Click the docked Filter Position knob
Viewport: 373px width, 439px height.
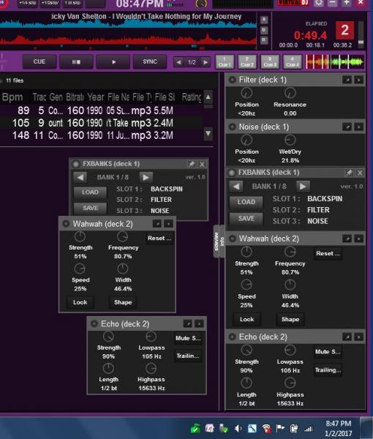coord(246,93)
